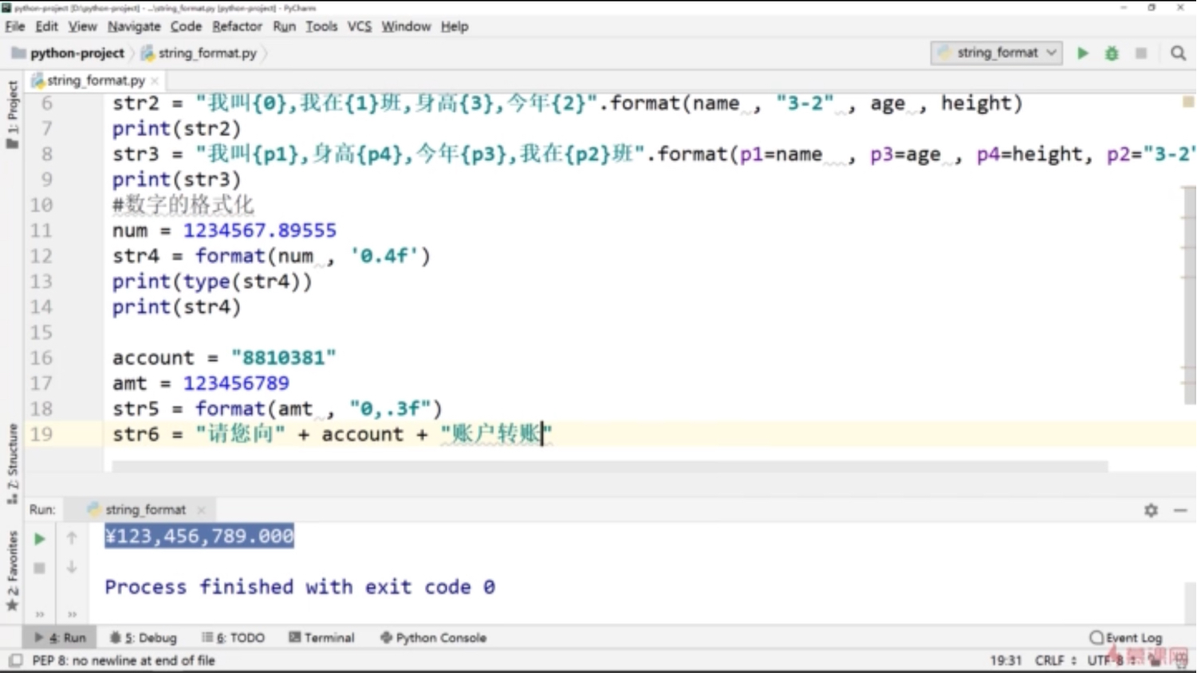The image size is (1197, 673).
Task: Open the Refactor menu
Action: click(x=237, y=26)
